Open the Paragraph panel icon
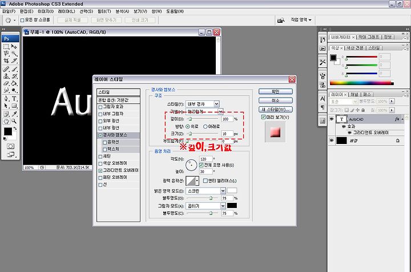Viewport: 411px width, 272px height. (323, 107)
